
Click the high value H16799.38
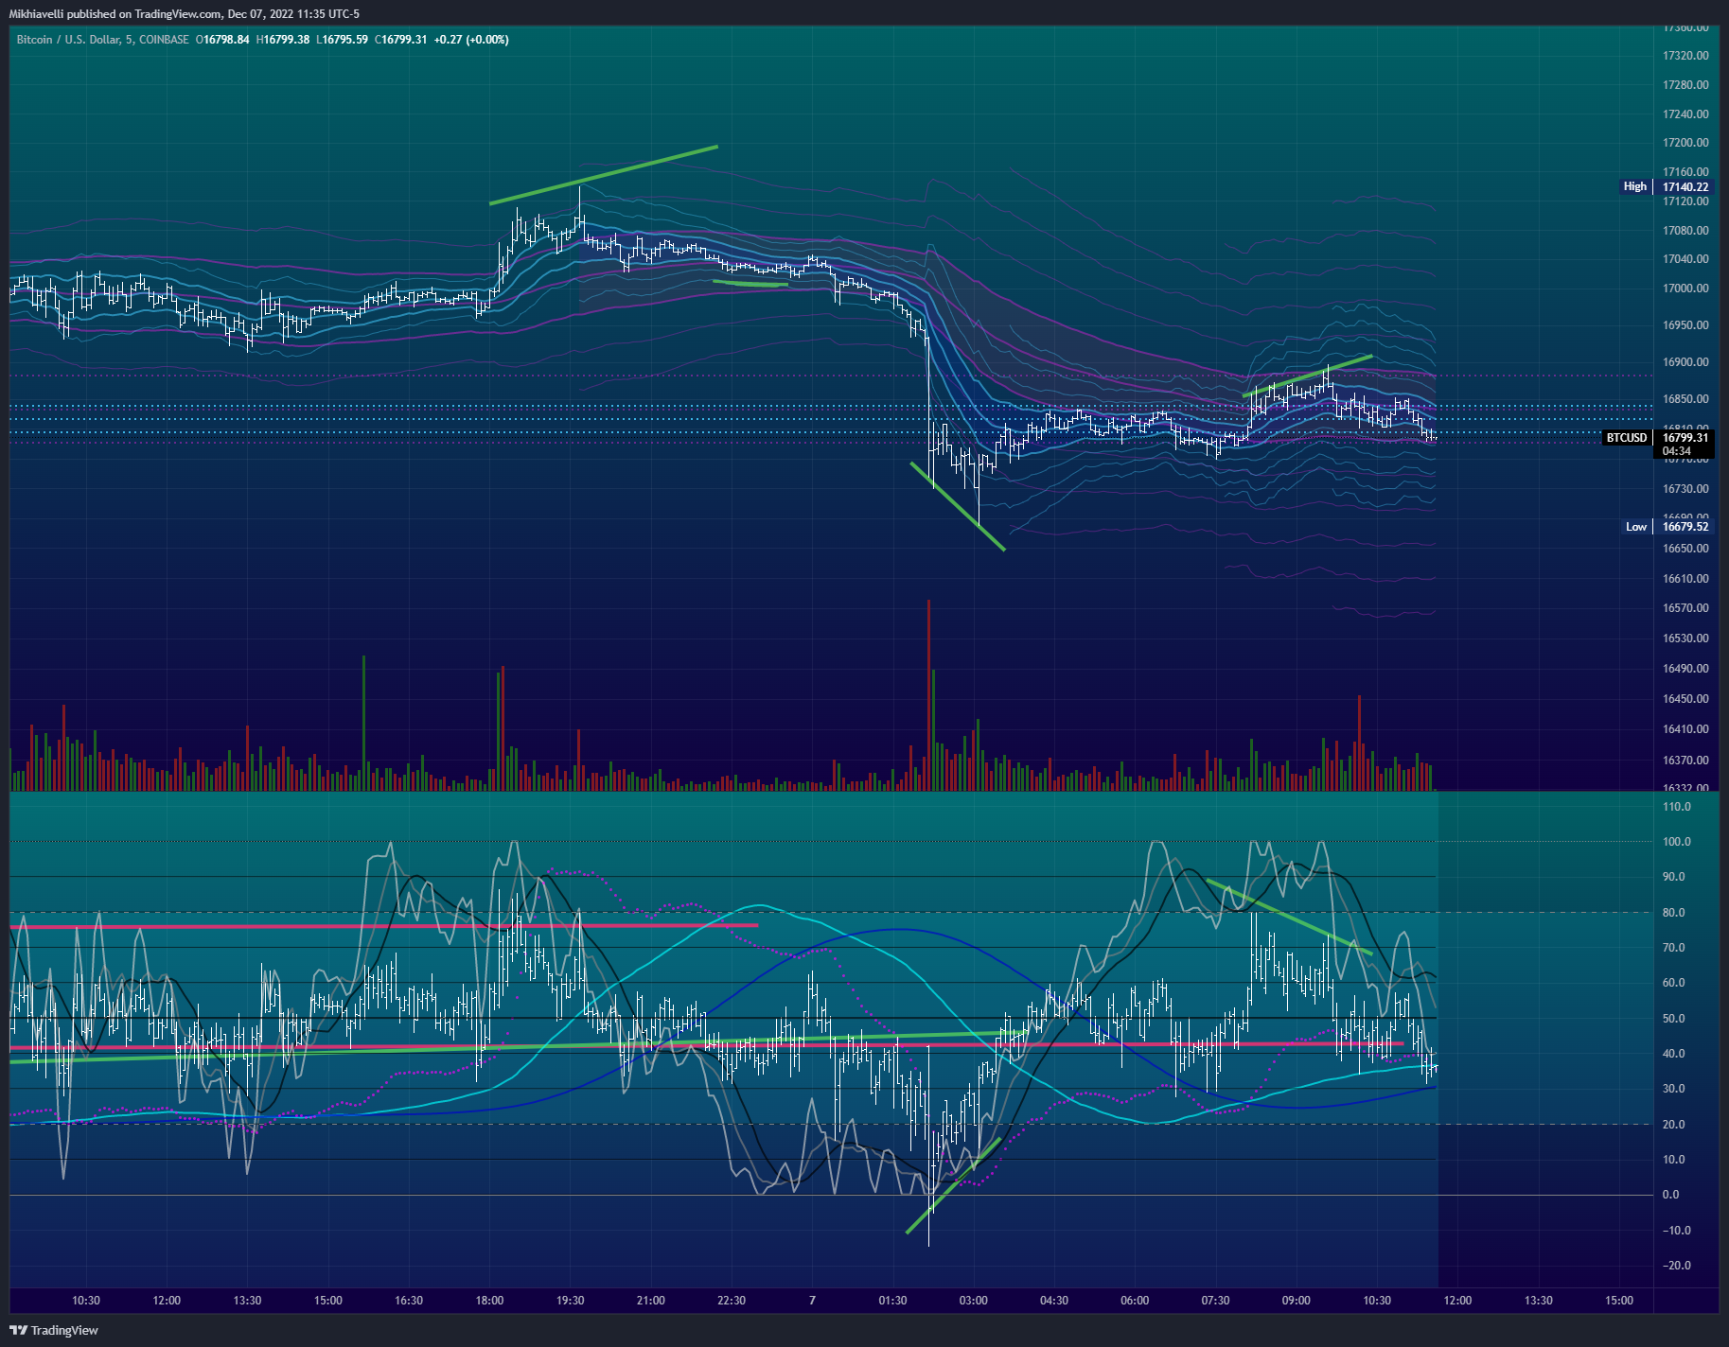[283, 40]
